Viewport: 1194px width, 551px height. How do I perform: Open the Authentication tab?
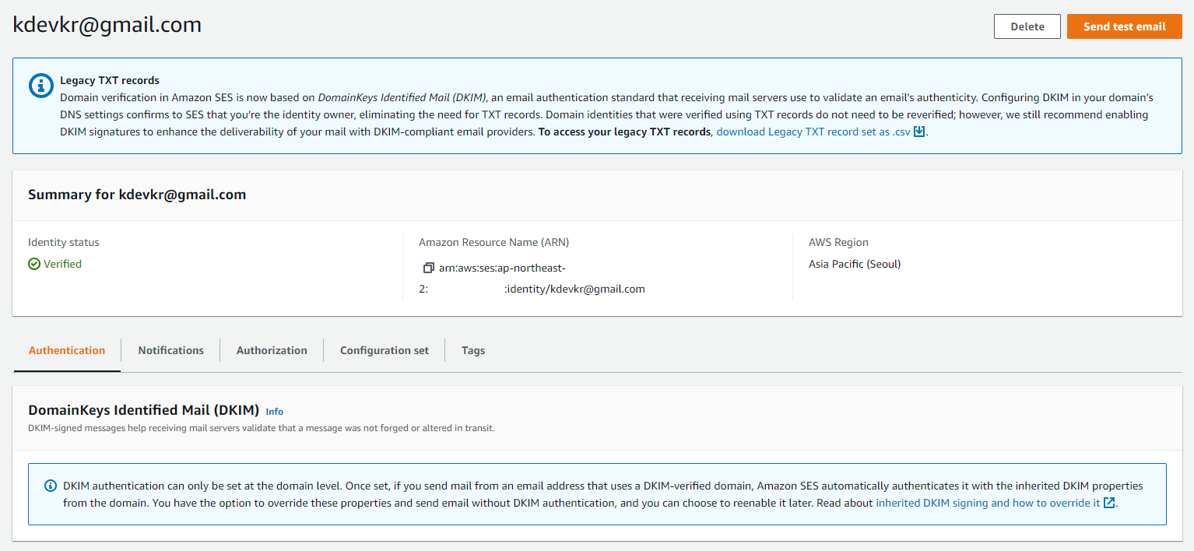[x=67, y=351]
